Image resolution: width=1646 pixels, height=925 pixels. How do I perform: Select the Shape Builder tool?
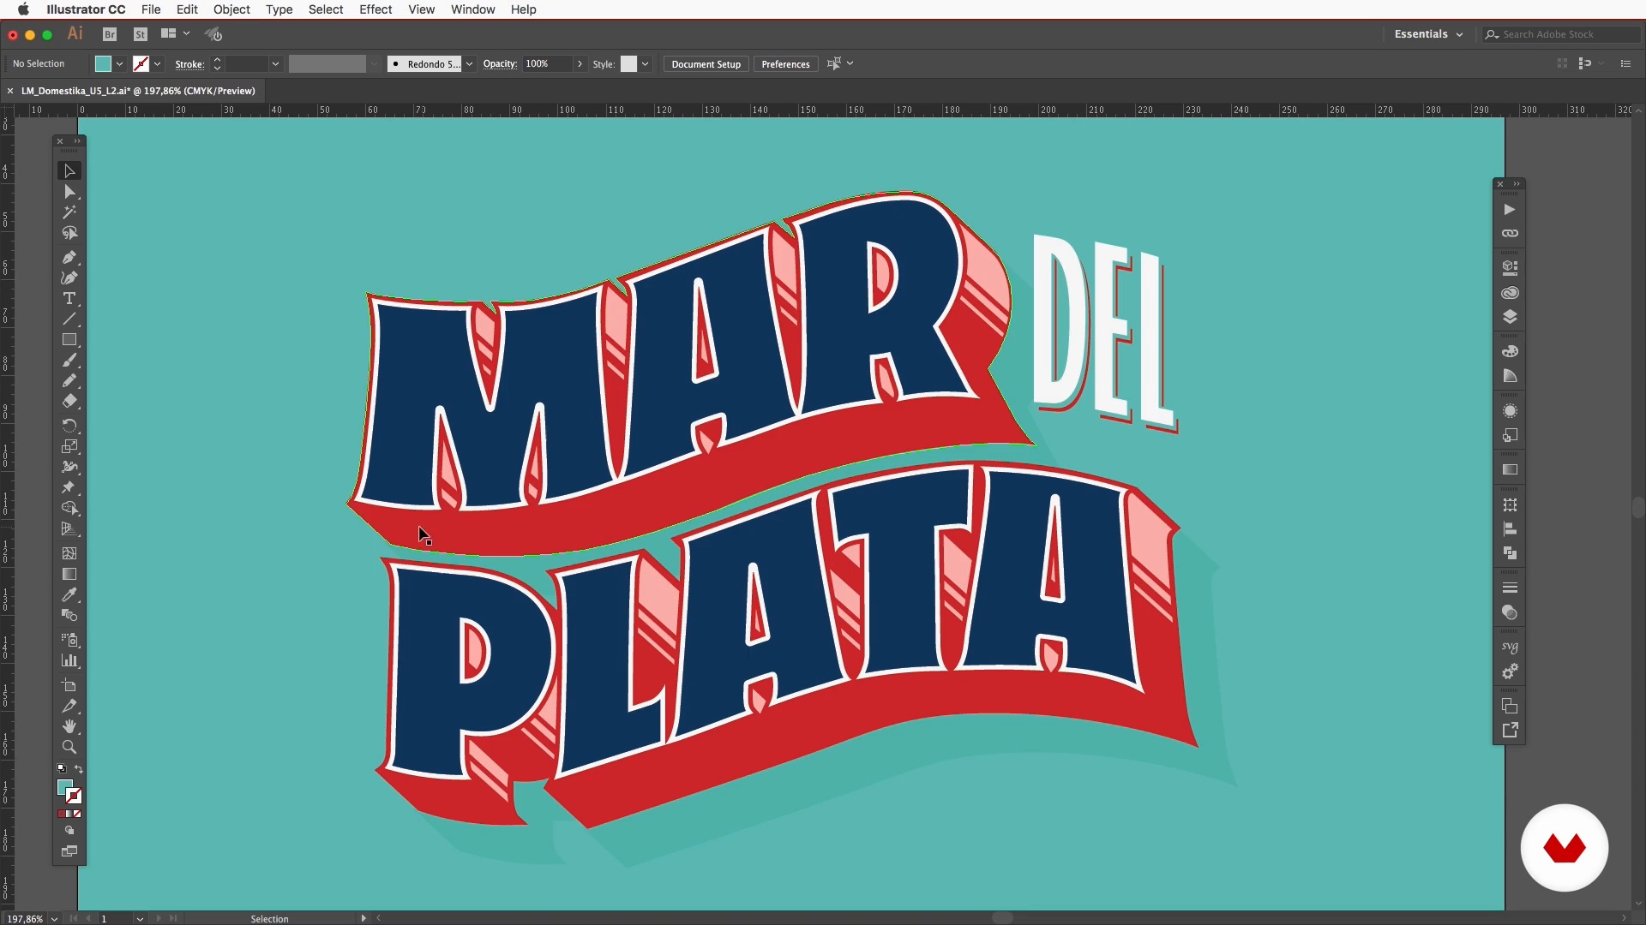pyautogui.click(x=69, y=508)
